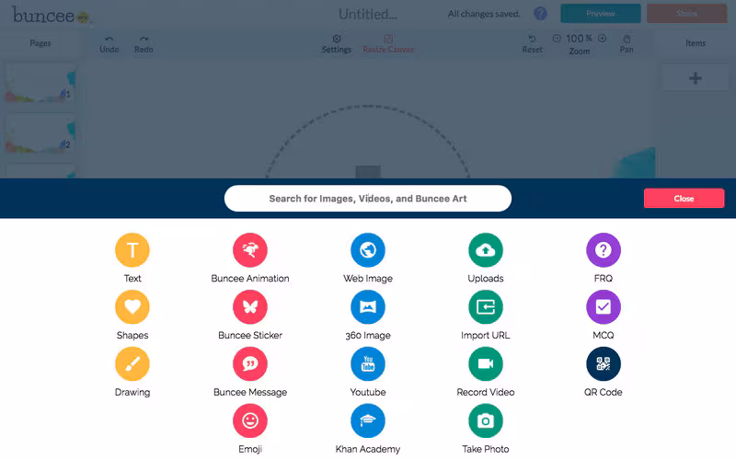Click the Share button

click(686, 14)
